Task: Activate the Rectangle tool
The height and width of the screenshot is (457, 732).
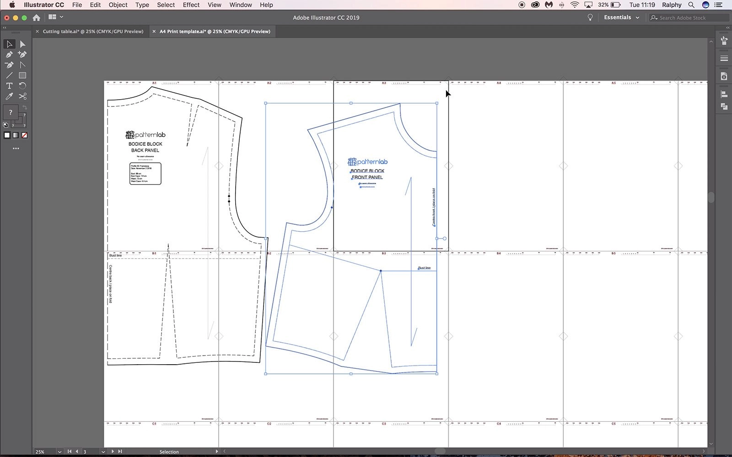Action: point(22,75)
